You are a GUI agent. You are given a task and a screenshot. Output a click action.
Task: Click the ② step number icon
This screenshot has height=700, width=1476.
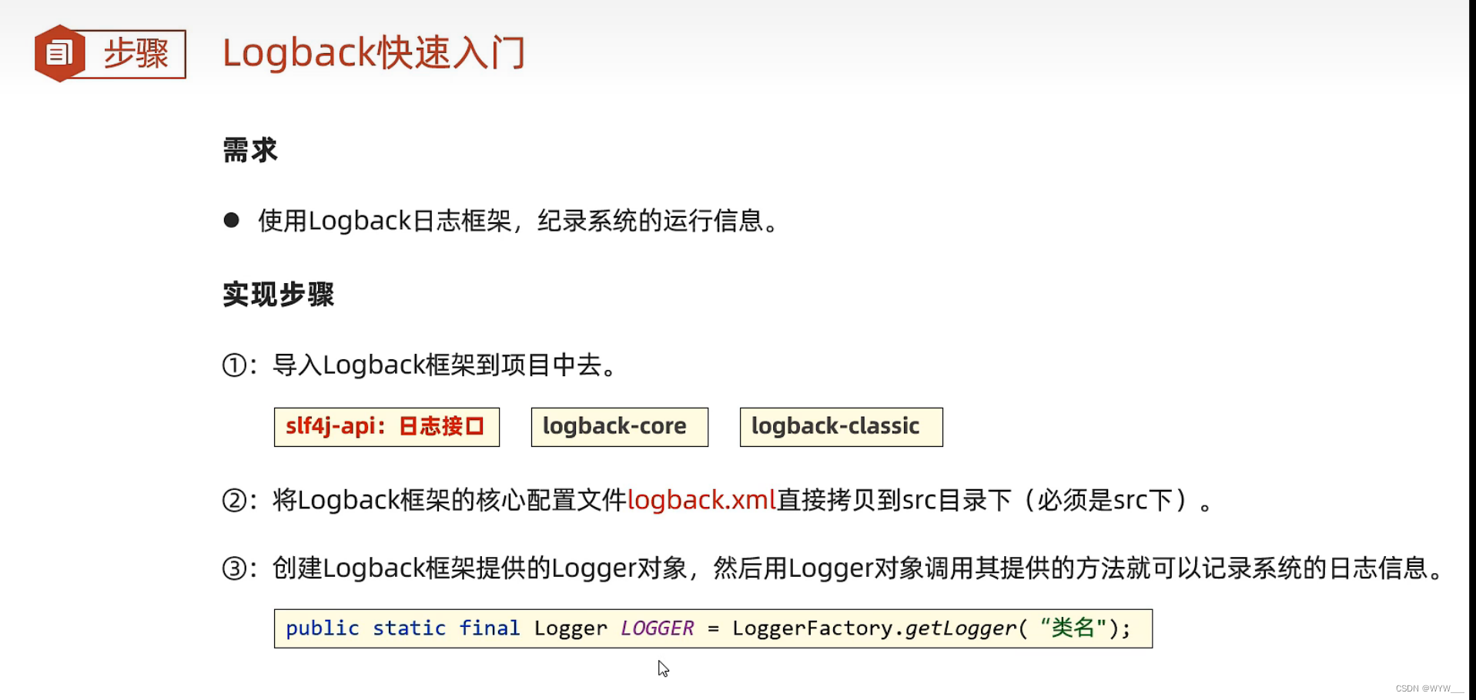[x=233, y=500]
